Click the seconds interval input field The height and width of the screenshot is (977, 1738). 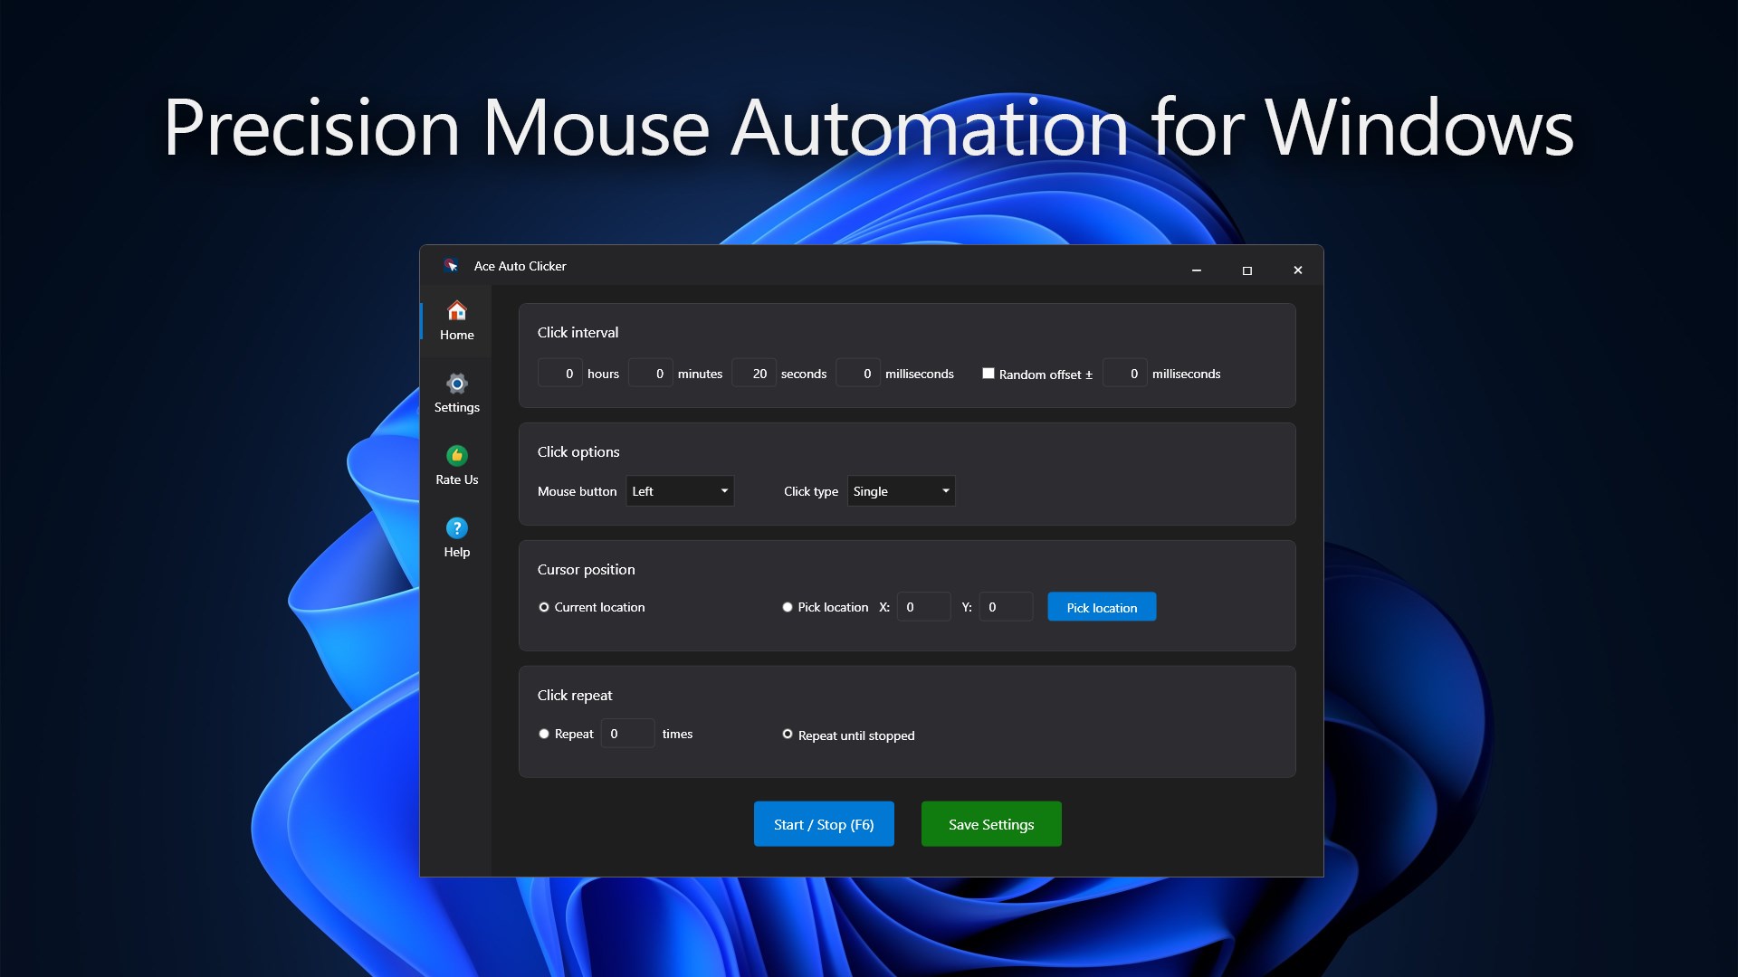(754, 373)
